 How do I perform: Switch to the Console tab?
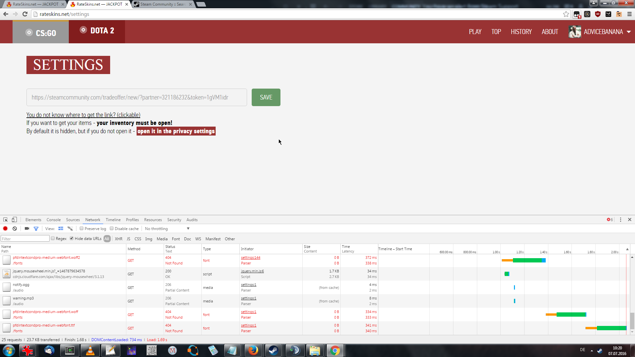(54, 219)
